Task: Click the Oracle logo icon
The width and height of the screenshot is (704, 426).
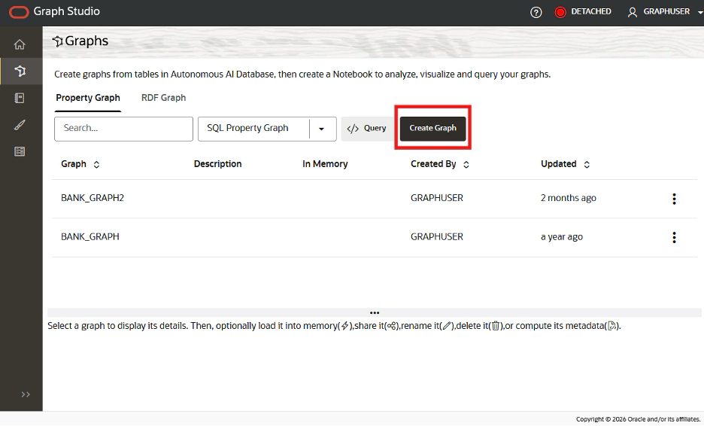Action: click(19, 12)
